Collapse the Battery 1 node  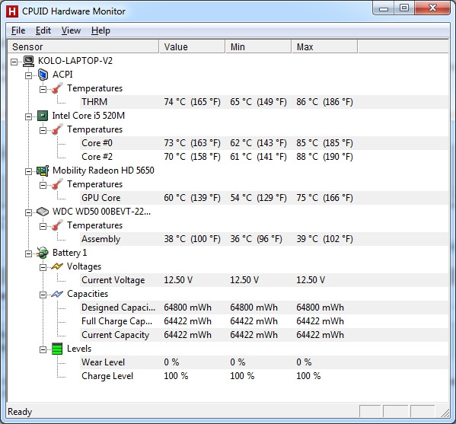coord(28,253)
